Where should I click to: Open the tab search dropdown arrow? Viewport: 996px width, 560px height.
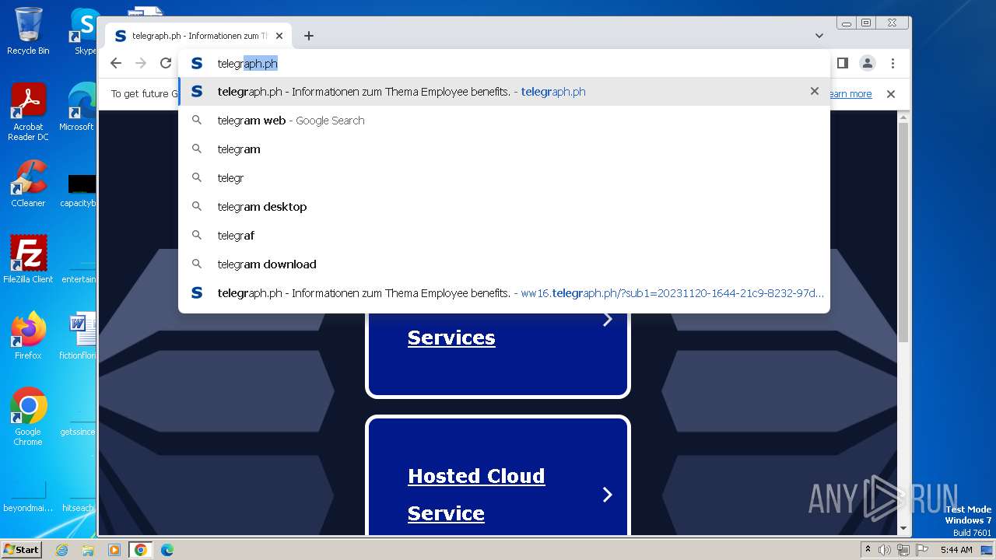(819, 36)
